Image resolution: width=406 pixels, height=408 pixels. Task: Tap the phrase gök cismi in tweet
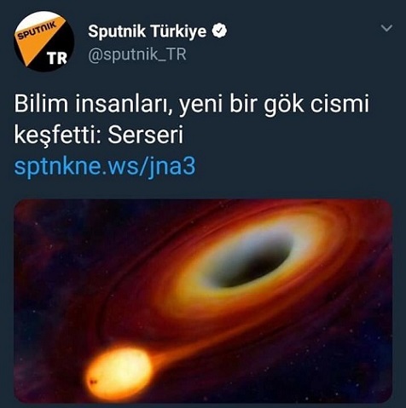[x=316, y=105]
